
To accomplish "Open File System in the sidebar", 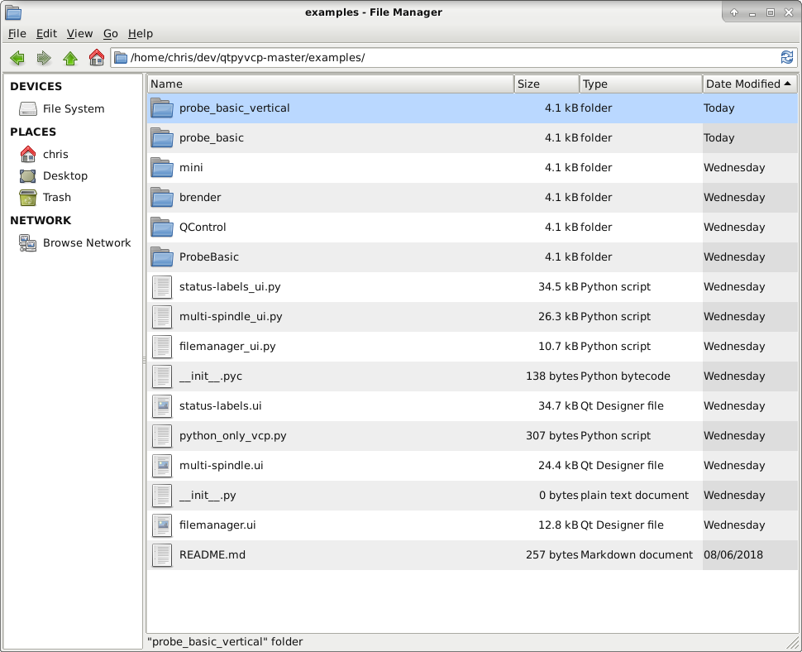I will pos(73,108).
